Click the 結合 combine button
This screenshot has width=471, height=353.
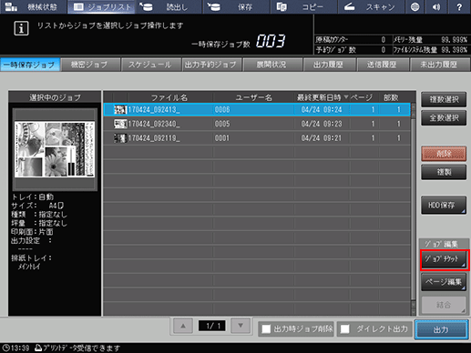[444, 305]
